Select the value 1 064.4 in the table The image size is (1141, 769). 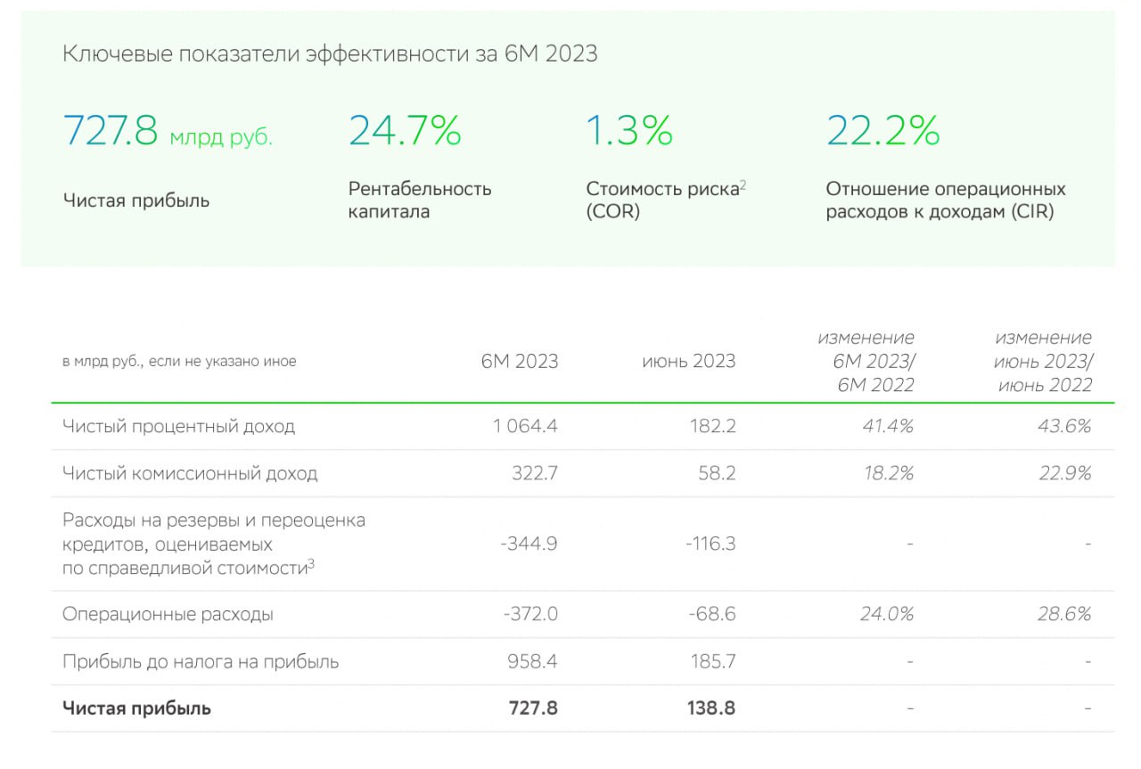(525, 426)
